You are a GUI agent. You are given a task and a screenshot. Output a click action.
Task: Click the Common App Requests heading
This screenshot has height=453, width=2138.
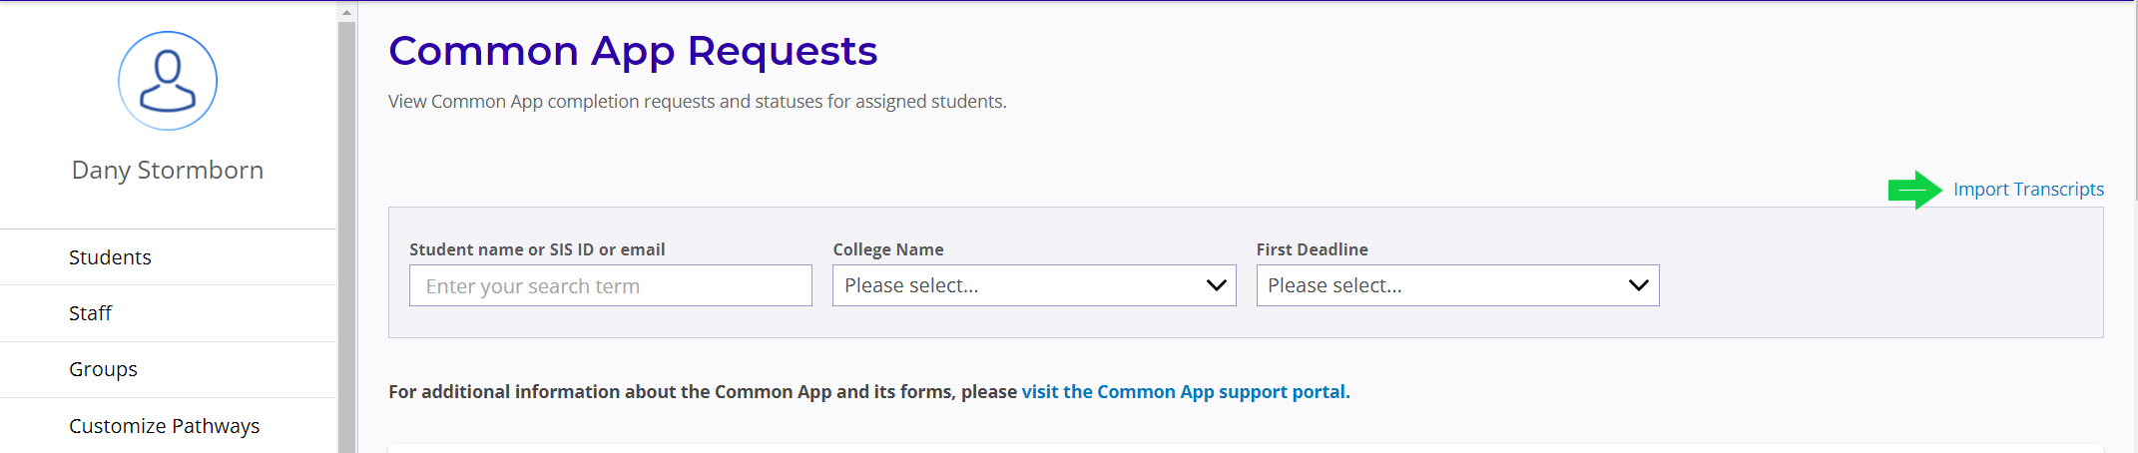tap(633, 51)
